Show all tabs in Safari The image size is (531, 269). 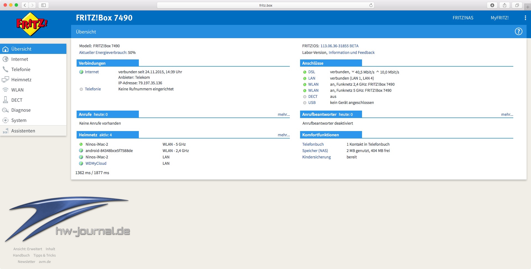(x=517, y=5)
